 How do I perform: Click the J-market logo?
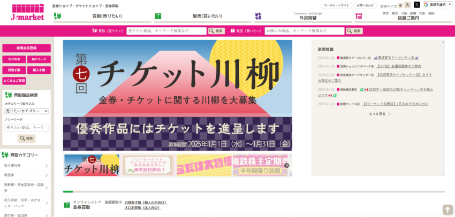pos(27,12)
